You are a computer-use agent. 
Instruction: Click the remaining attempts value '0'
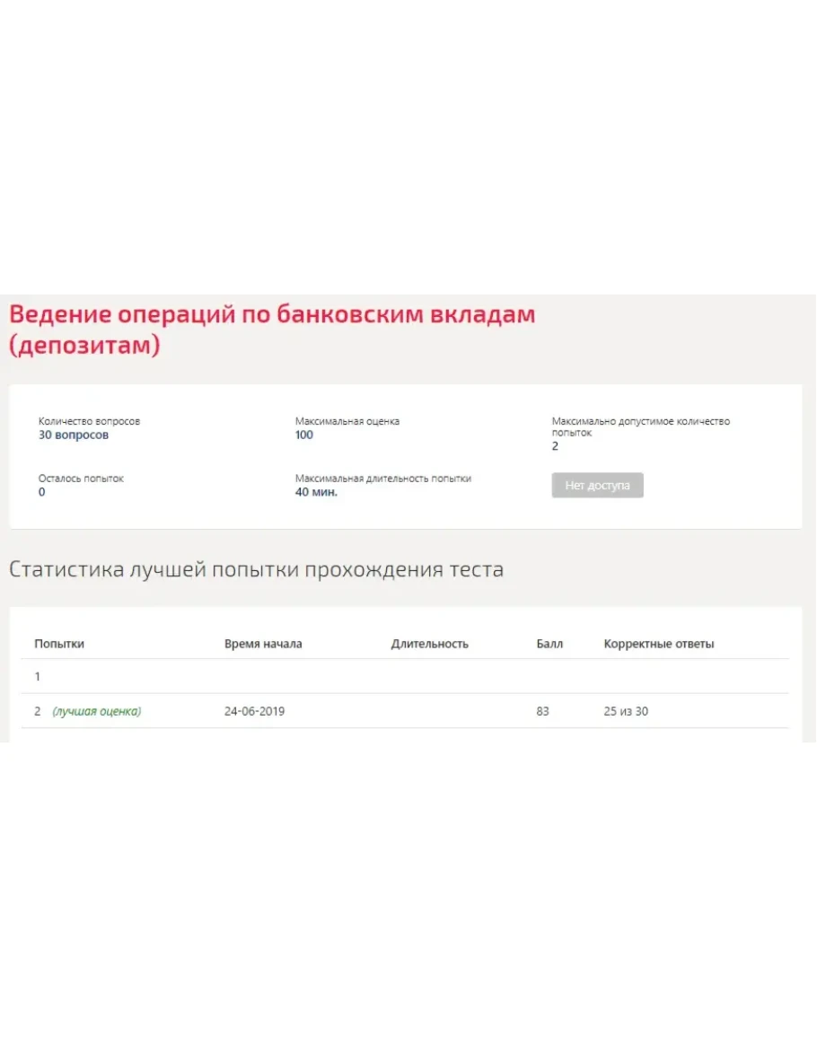[42, 493]
